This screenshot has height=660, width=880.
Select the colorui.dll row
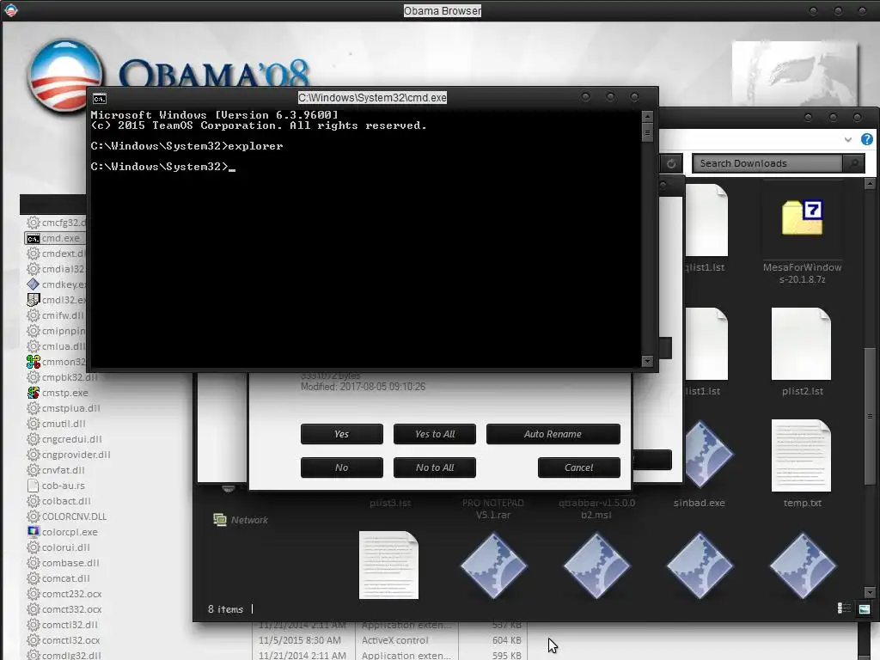(58, 547)
